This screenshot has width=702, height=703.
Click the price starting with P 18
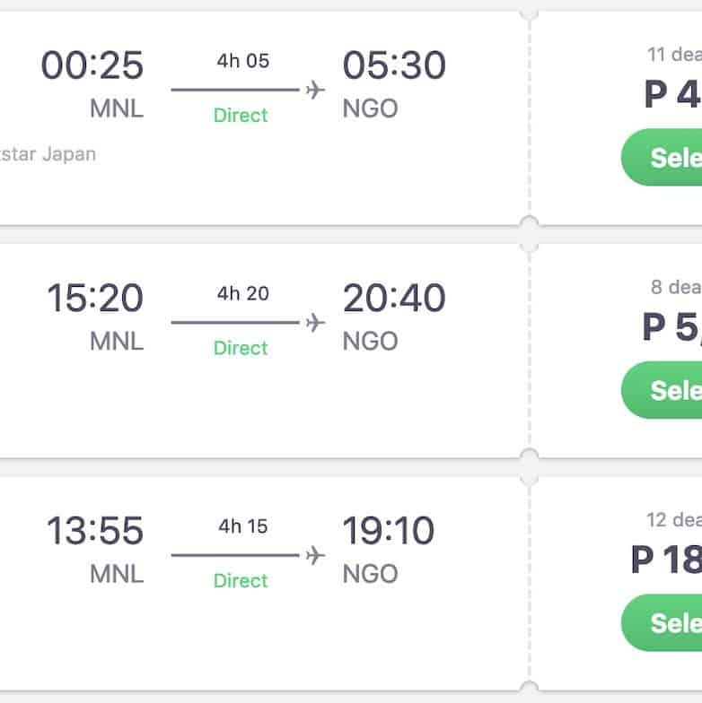pyautogui.click(x=667, y=560)
